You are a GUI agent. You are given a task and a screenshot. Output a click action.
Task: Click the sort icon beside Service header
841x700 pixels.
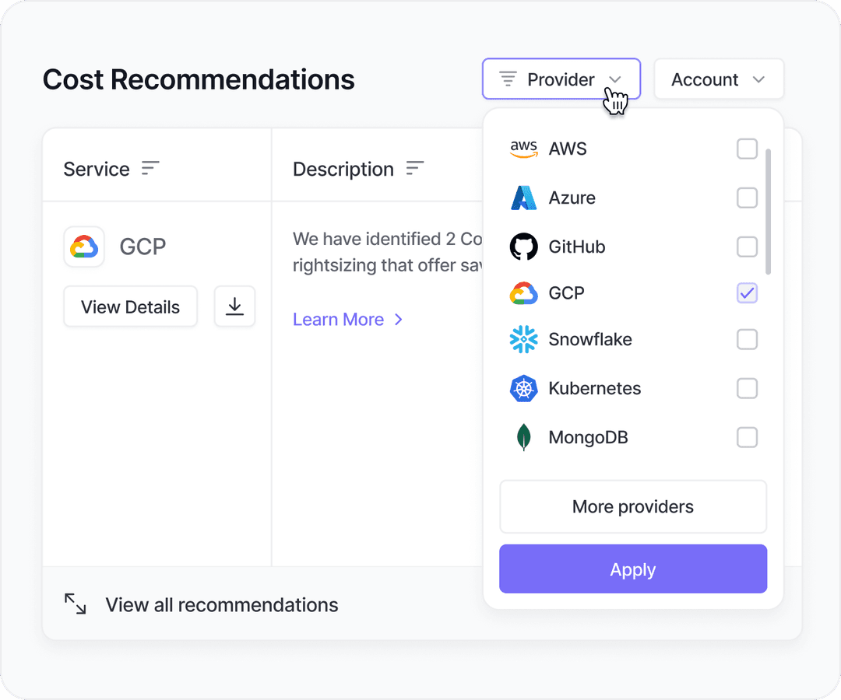pyautogui.click(x=150, y=168)
